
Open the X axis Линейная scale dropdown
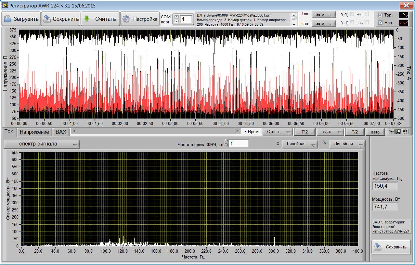tap(300, 144)
